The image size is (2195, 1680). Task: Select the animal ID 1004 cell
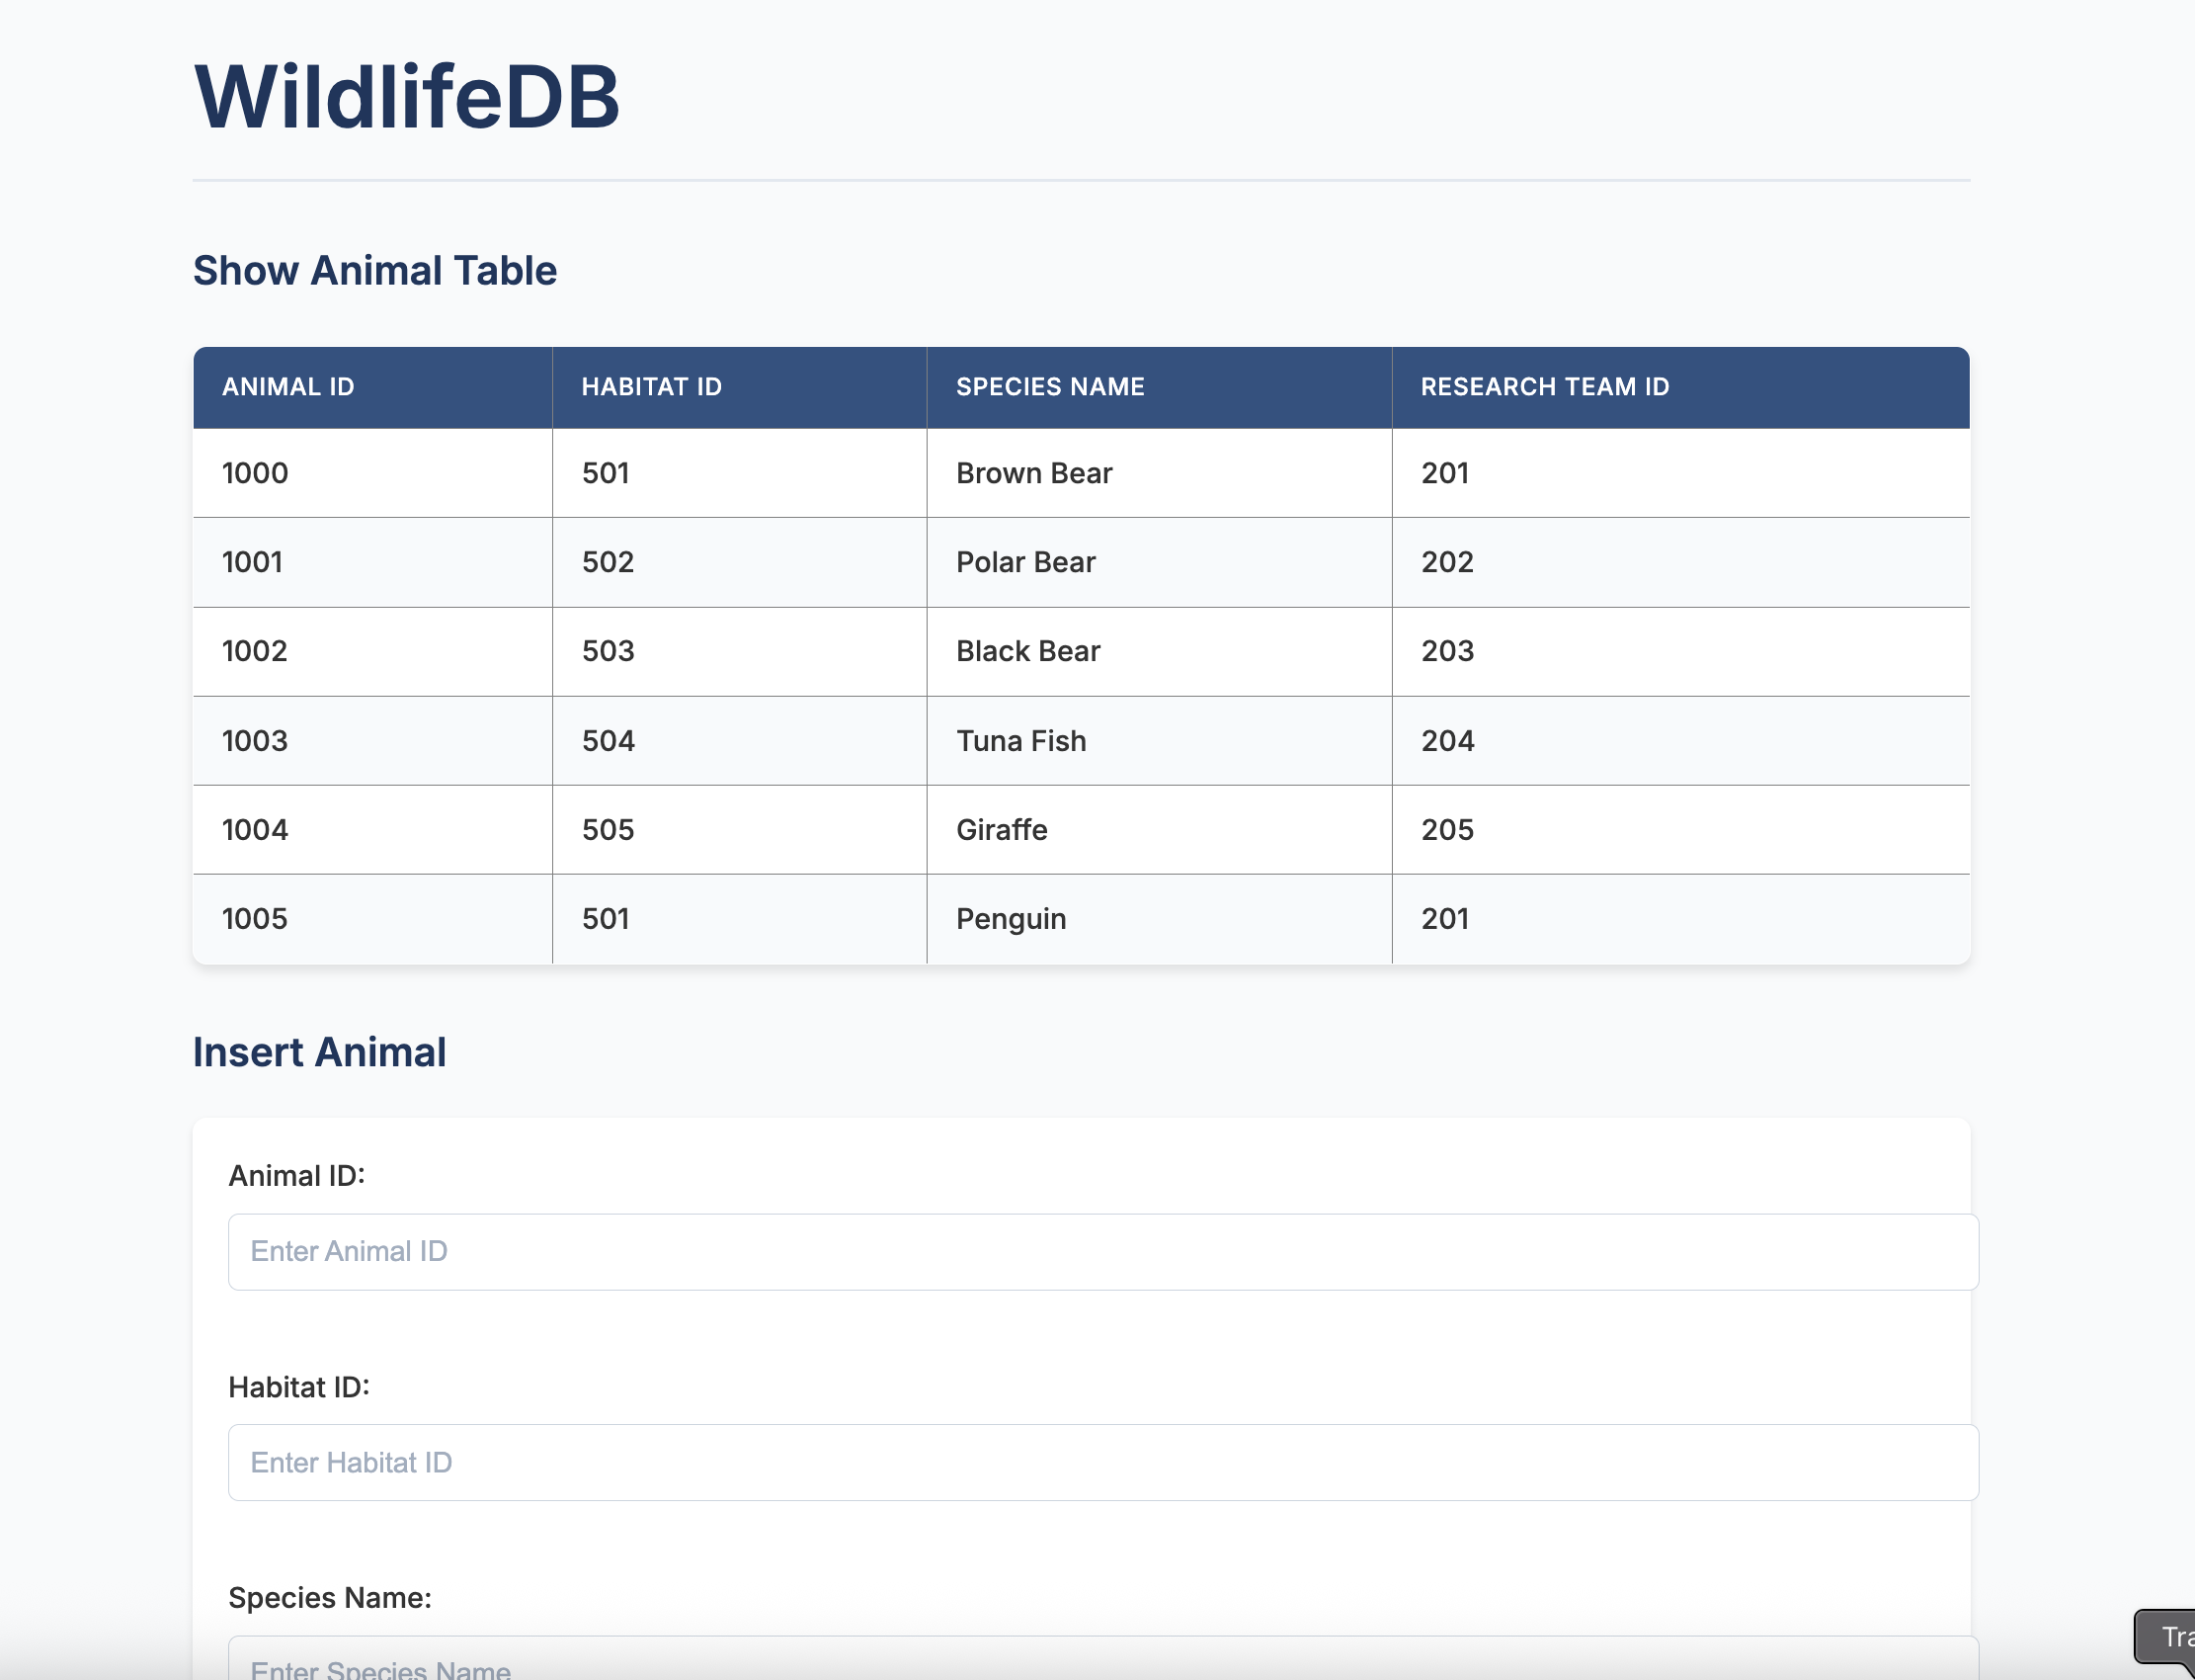(372, 830)
